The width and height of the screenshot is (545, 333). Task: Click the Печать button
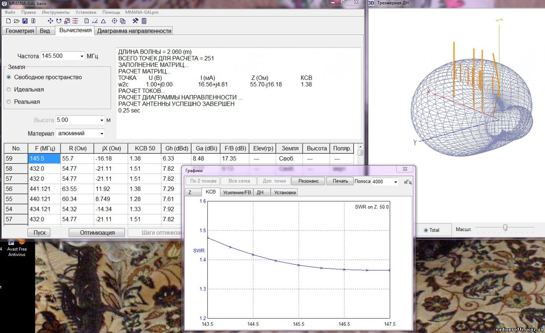(340, 181)
